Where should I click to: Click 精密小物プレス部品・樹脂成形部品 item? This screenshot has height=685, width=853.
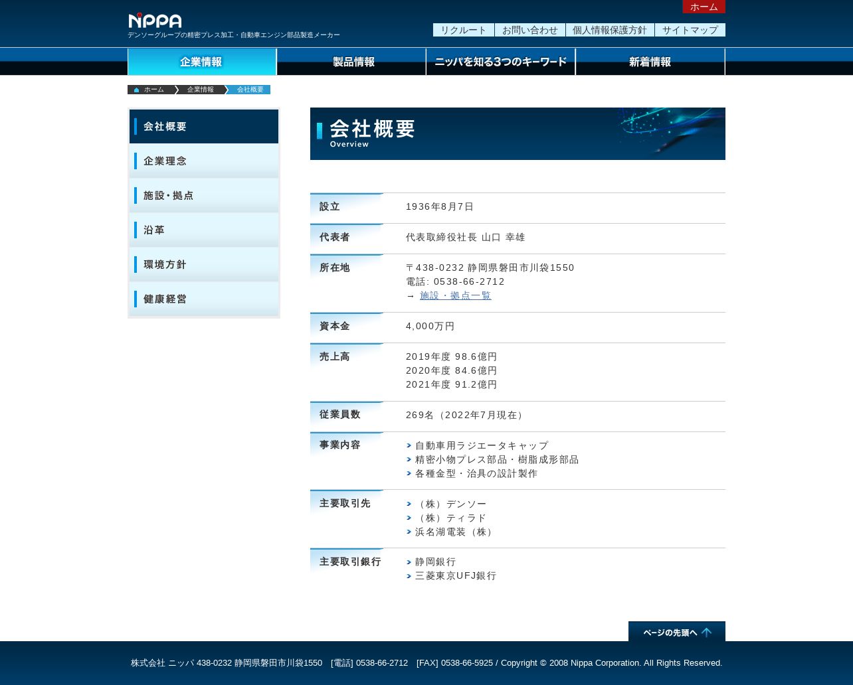pyautogui.click(x=497, y=459)
